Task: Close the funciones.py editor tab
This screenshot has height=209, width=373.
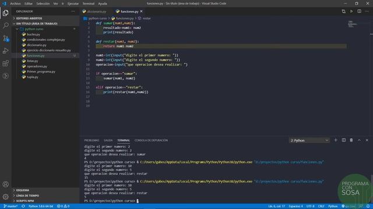Action: pyautogui.click(x=141, y=12)
